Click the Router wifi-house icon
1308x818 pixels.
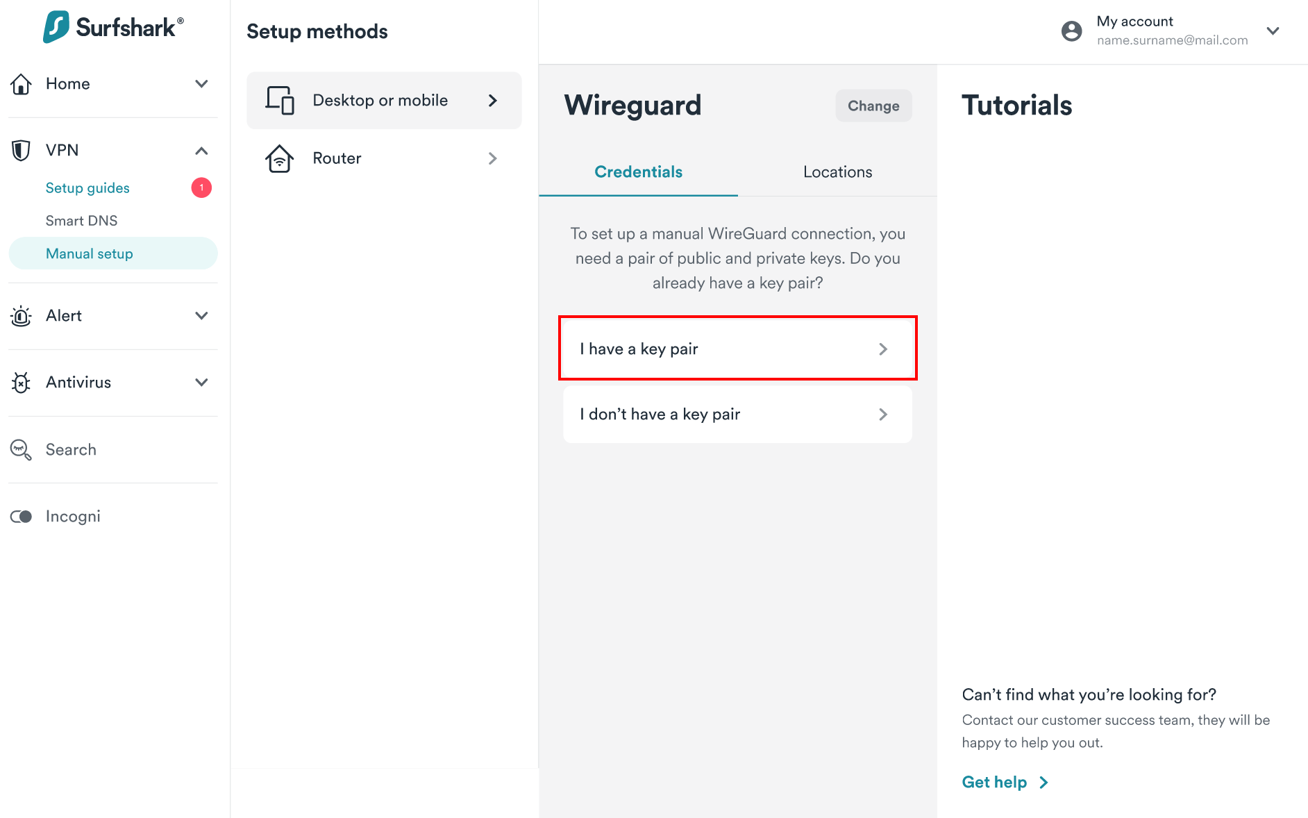[279, 158]
